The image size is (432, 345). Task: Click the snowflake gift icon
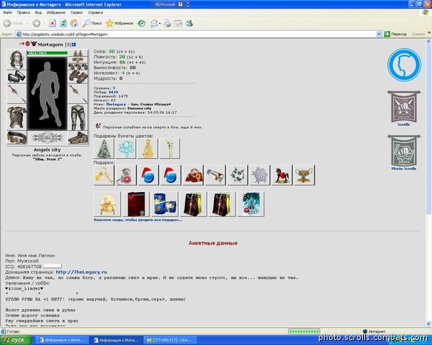pyautogui.click(x=259, y=175)
